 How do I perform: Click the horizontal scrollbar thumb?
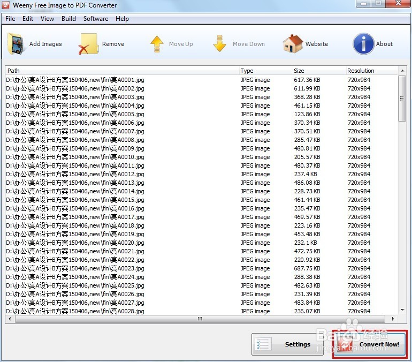point(200,319)
